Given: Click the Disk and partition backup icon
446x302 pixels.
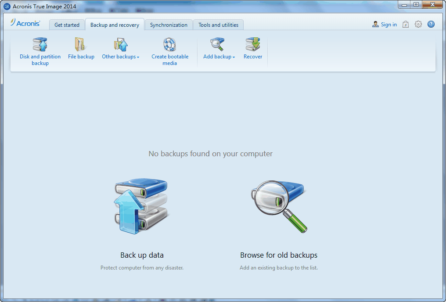Looking at the screenshot, I should (40, 44).
